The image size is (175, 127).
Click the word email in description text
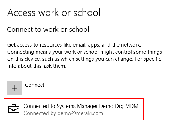click(79, 45)
